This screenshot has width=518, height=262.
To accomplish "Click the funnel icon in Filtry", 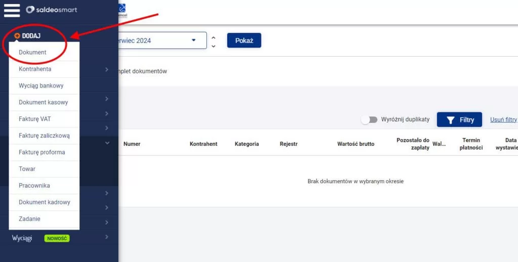I will tap(450, 120).
